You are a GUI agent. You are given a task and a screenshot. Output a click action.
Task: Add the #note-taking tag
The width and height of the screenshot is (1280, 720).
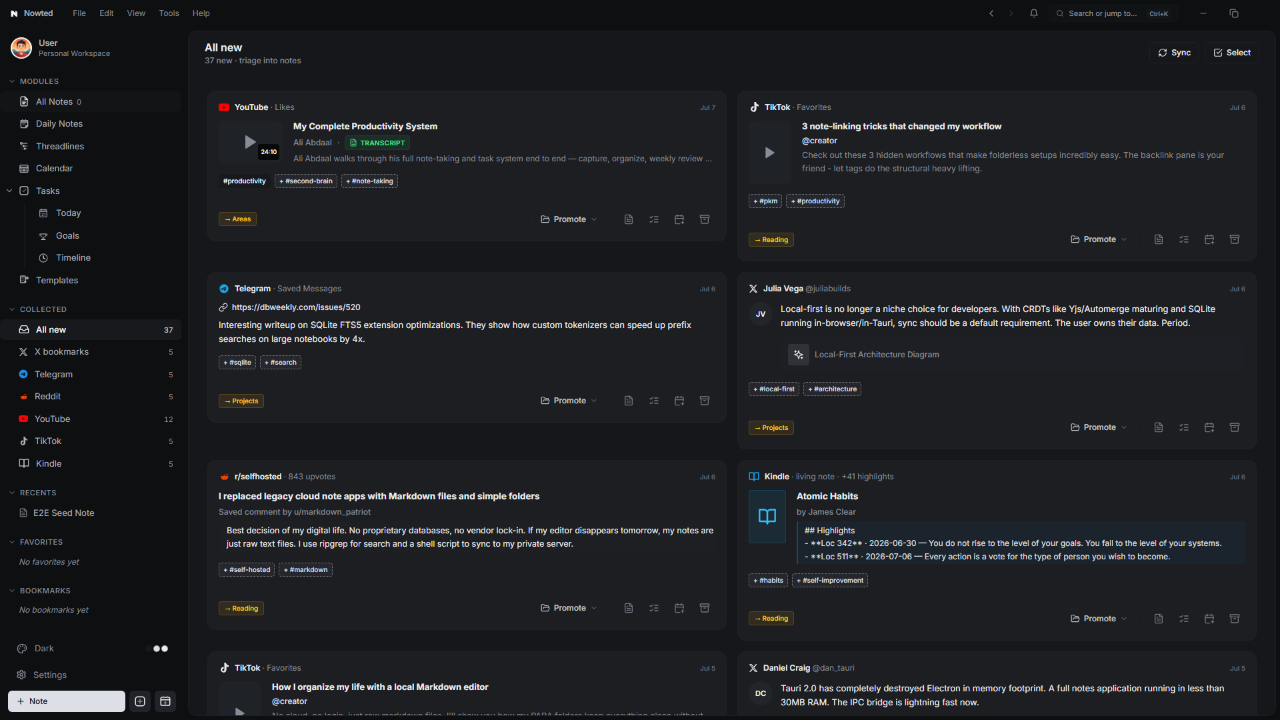click(x=369, y=181)
